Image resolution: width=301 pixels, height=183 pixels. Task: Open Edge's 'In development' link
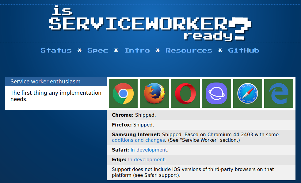147,160
